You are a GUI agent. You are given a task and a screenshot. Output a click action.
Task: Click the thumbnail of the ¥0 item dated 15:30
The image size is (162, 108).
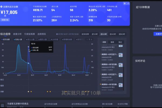121,55
